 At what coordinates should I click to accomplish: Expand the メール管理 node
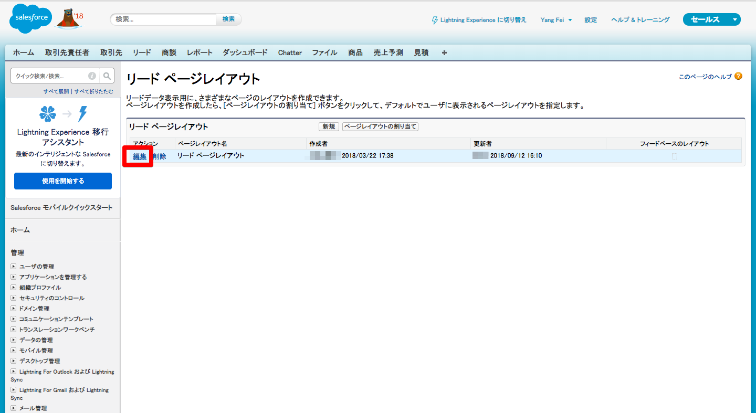[14, 408]
